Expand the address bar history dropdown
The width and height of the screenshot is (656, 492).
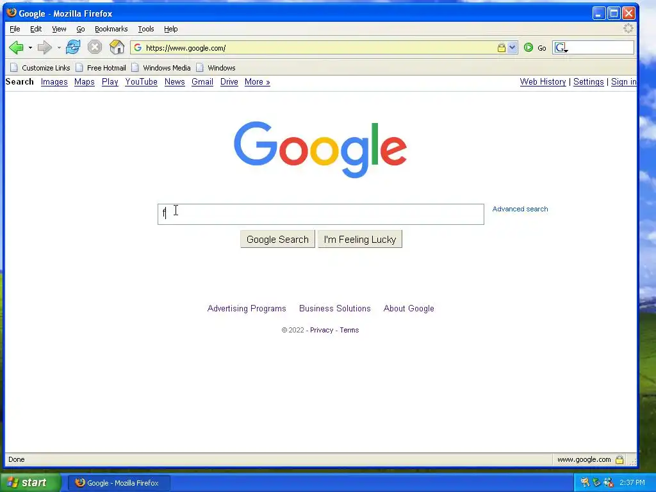512,47
